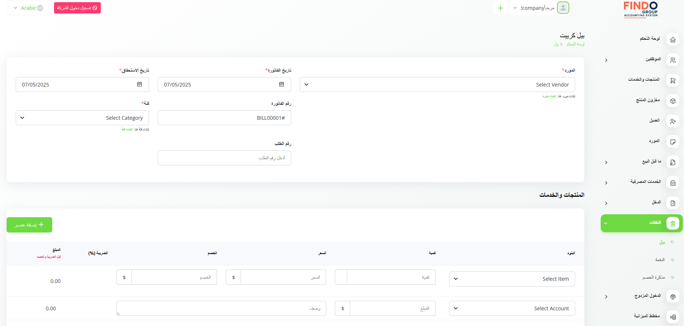684x326 pixels.
Task: Open the Select Category dropdown
Action: (x=82, y=118)
